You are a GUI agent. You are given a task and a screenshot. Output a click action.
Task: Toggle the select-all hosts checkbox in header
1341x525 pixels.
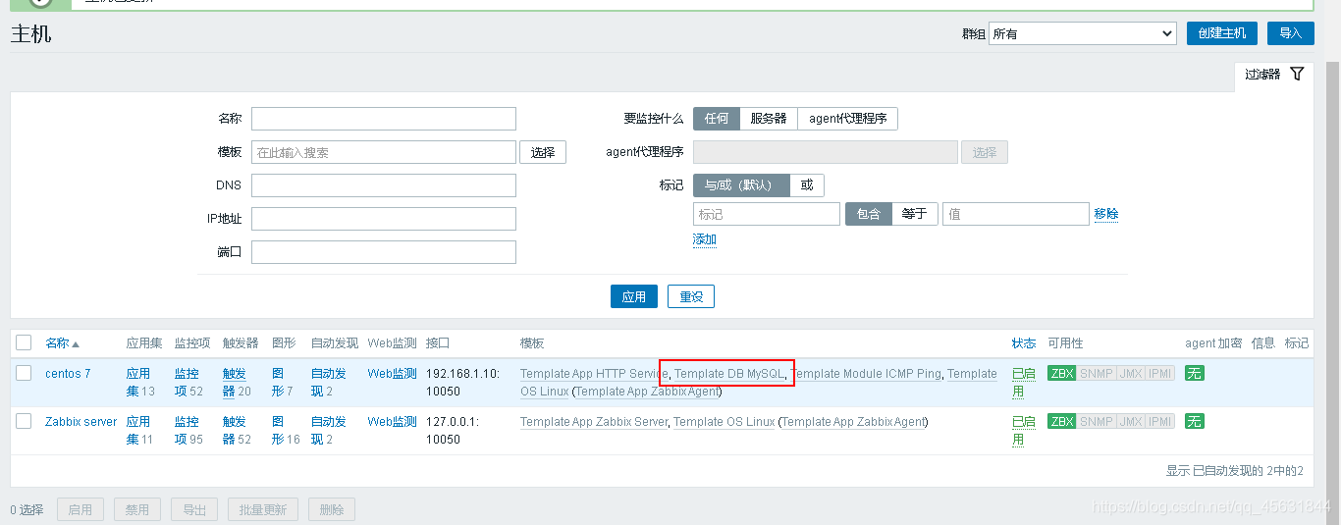tap(24, 342)
